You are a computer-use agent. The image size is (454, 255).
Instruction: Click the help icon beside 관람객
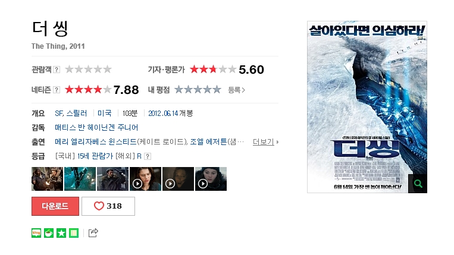[x=57, y=70]
